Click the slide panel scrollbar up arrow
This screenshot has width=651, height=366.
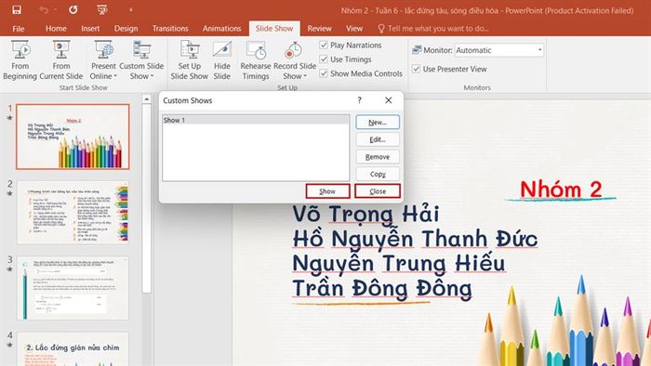[146, 99]
